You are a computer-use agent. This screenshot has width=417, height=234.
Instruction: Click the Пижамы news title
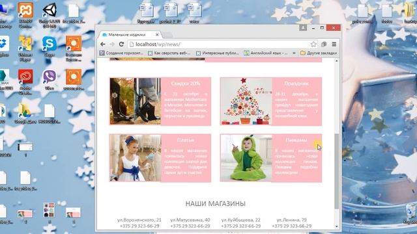(x=296, y=140)
